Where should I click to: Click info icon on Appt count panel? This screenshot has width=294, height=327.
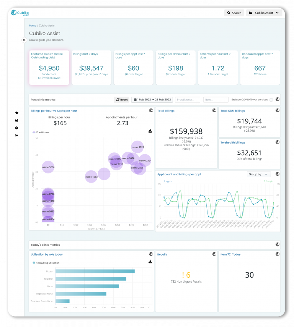(278, 174)
